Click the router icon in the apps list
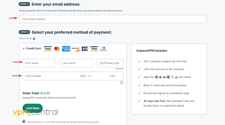The image size is (225, 125). [176, 77]
